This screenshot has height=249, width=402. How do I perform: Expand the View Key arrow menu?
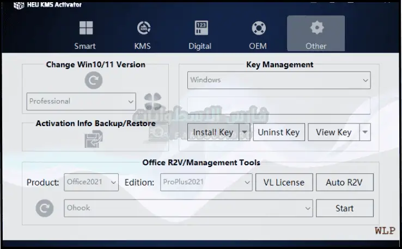pos(365,132)
